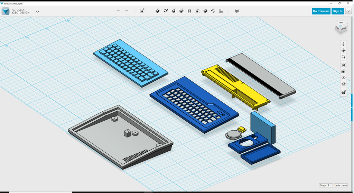Expand the 123D Design application menu
The height and width of the screenshot is (193, 354).
[37, 12]
